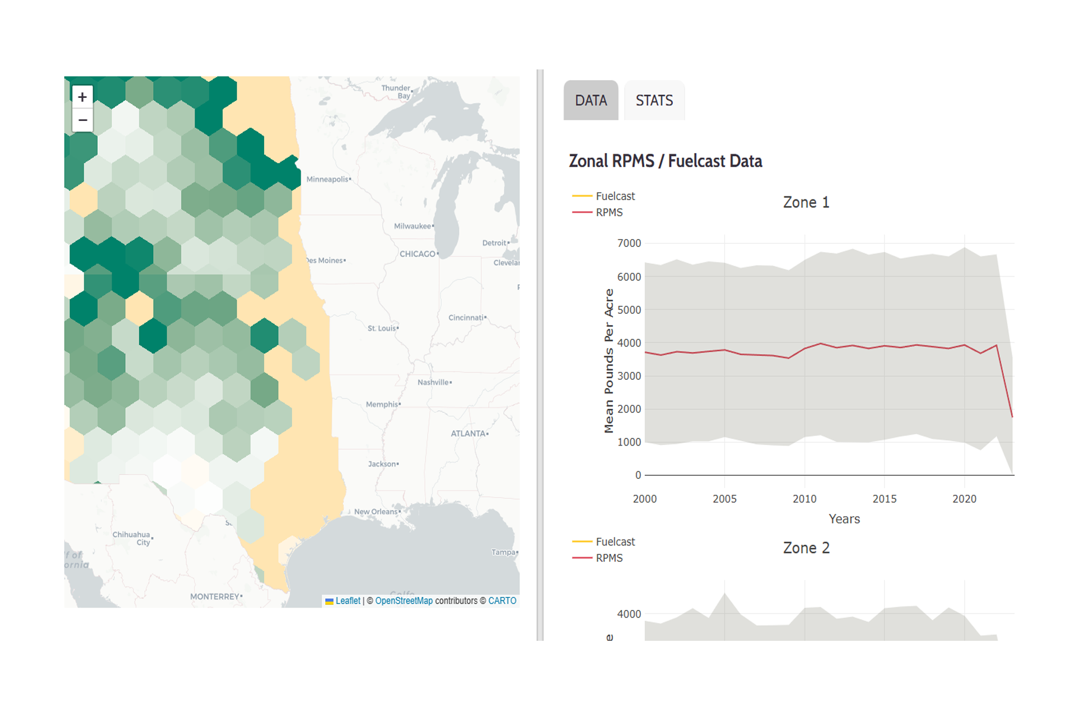Click the vertical divider between map and panel

[x=540, y=355]
